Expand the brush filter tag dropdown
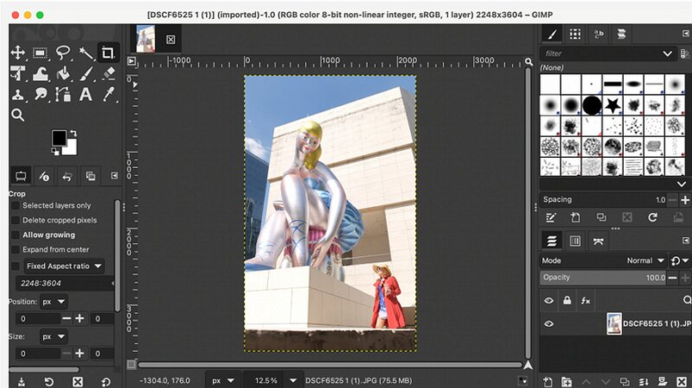692x388 pixels. coord(667,53)
